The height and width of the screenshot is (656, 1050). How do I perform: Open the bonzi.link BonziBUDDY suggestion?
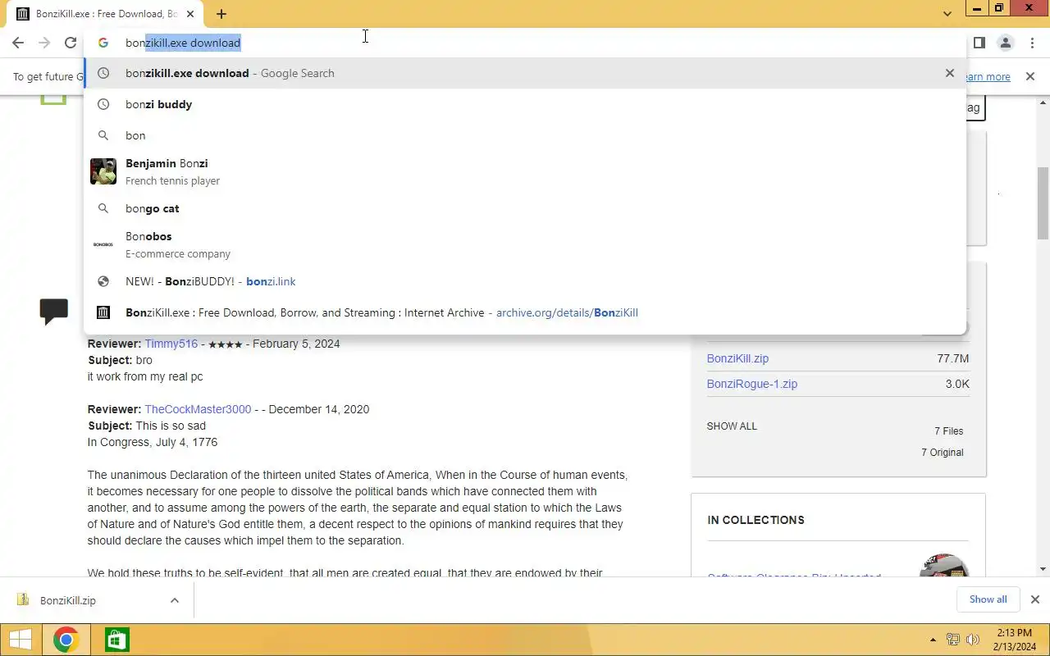coord(525,281)
